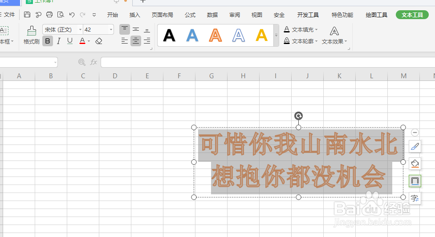Click the text wrap 字 floating icon
The height and width of the screenshot is (237, 435).
pyautogui.click(x=415, y=198)
